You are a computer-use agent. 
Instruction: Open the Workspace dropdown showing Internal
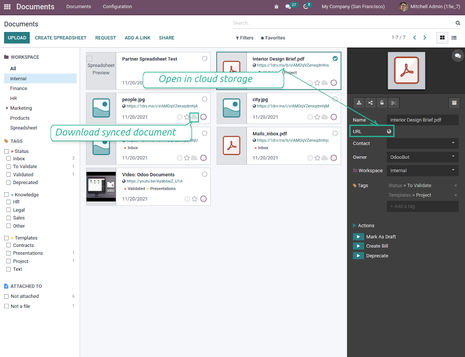(423, 170)
